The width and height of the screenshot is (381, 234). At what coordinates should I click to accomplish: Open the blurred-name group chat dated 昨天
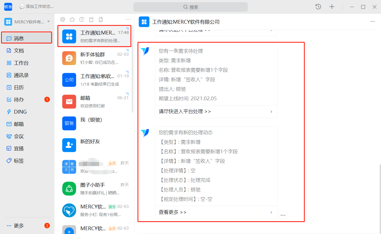point(95,167)
